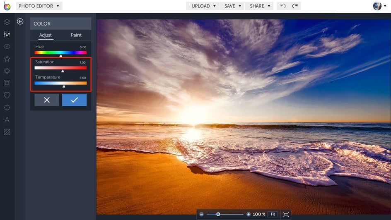Click the Temperature slider bar
Screen dimensions: 391x220
click(x=60, y=83)
